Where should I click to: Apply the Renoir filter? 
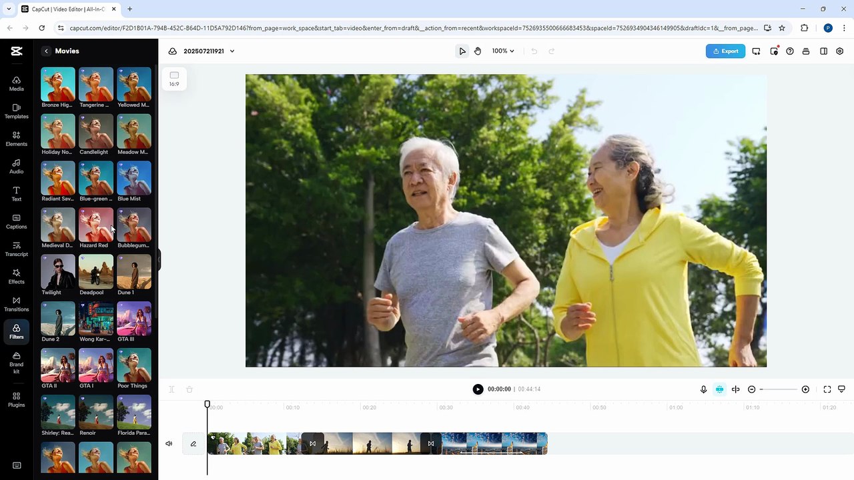pyautogui.click(x=96, y=412)
